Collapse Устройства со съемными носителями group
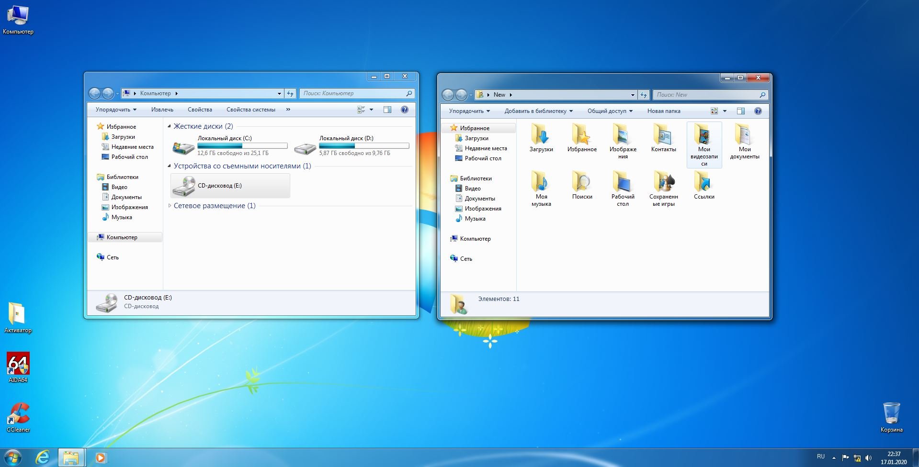Screen dimensions: 919x467 coord(169,166)
